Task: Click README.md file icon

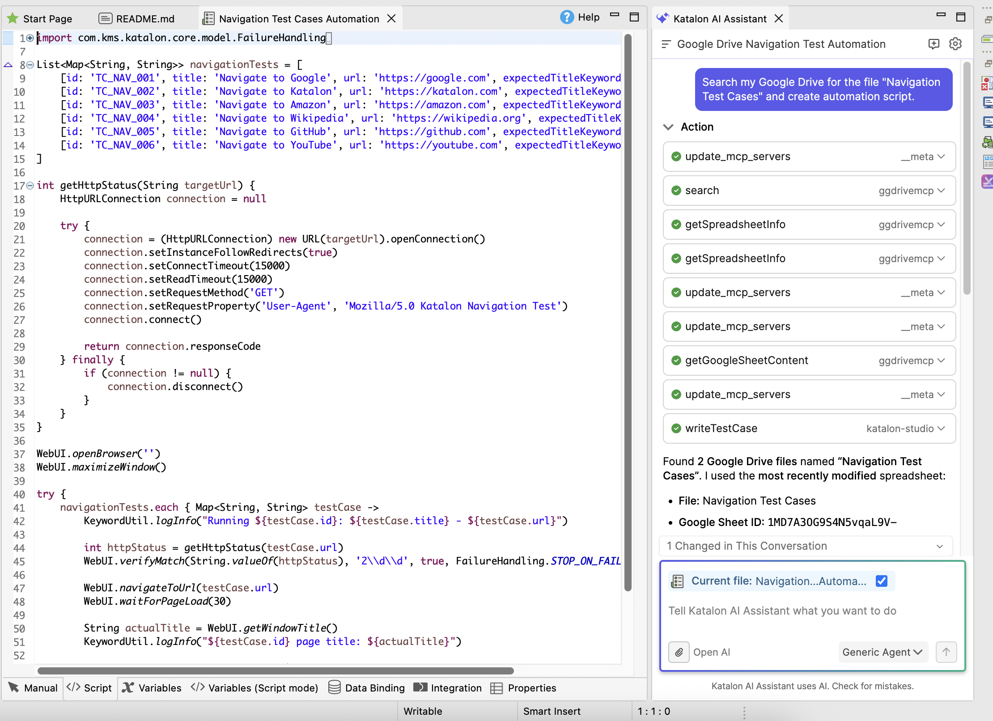Action: [105, 18]
